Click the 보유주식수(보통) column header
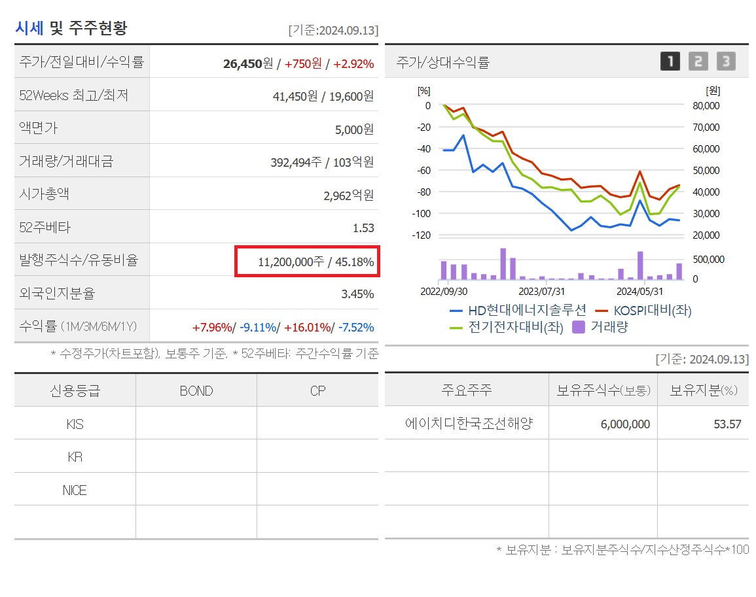Screen dimensions: 756x597 tap(603, 390)
